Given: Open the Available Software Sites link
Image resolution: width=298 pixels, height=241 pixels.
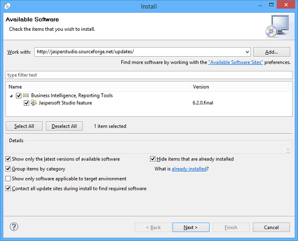Looking at the screenshot, I should click(235, 63).
